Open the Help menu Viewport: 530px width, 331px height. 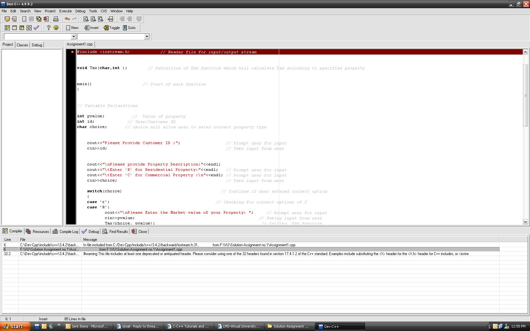[x=130, y=11]
